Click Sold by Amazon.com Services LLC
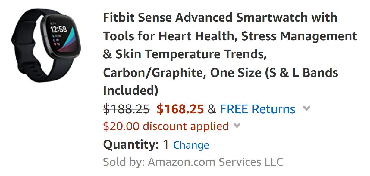Image resolution: width=370 pixels, height=176 pixels. click(193, 162)
